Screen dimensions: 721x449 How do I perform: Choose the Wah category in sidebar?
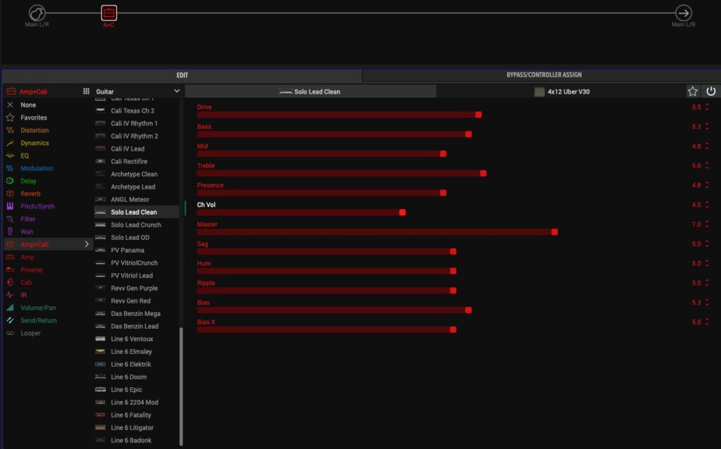point(27,232)
